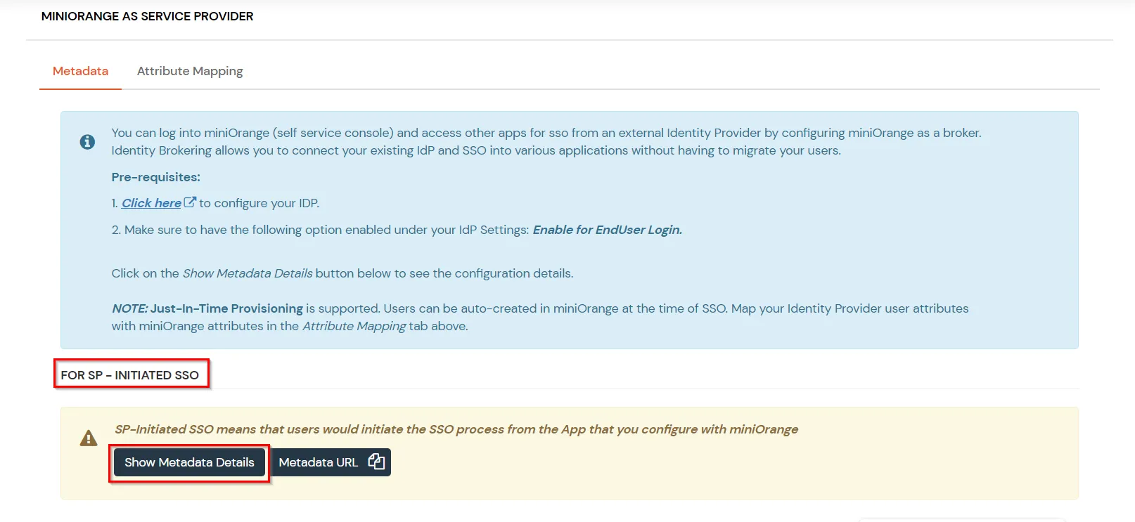
Task: Click the 'FOR SP - INITIATED SSO' heading
Action: click(130, 375)
